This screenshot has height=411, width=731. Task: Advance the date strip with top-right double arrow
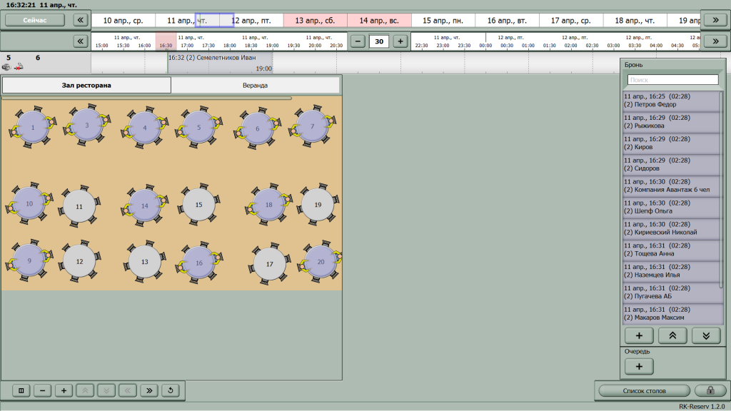pyautogui.click(x=715, y=20)
